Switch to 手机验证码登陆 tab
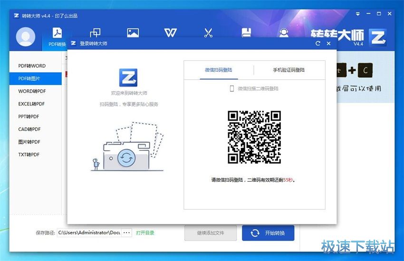Viewport: 404px width, 261px height. [289, 70]
